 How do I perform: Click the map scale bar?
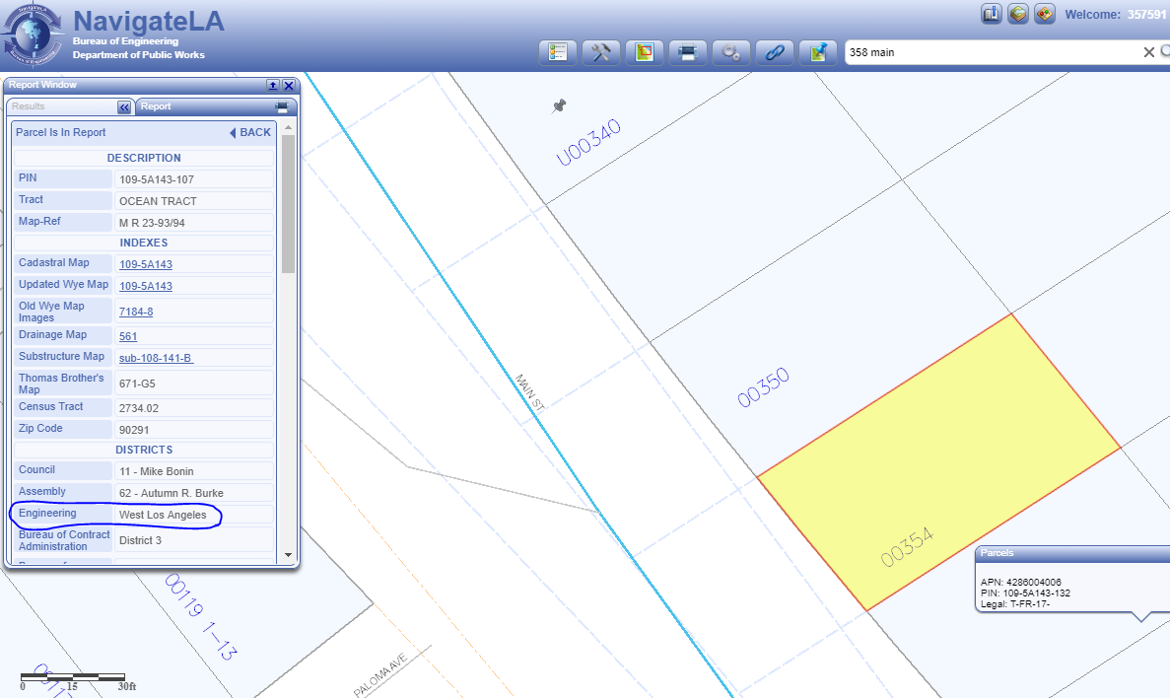pos(72,677)
